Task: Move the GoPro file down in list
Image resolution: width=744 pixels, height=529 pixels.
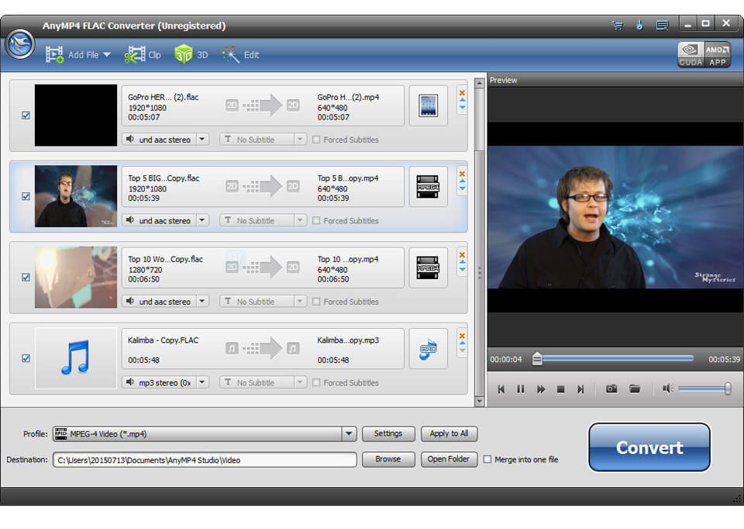Action: (462, 108)
